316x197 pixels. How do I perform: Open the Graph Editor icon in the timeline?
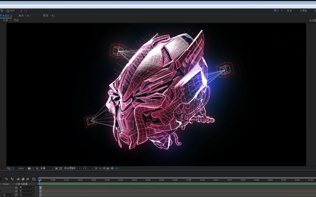[x=34, y=179]
